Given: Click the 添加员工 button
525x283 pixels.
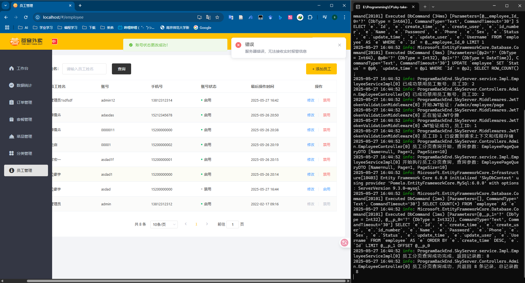Looking at the screenshot, I should (x=321, y=69).
